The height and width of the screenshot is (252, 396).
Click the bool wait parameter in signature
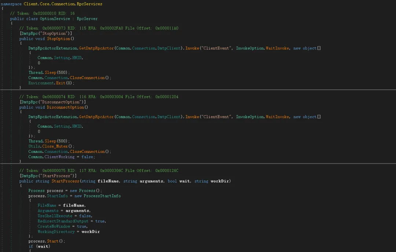pos(179,181)
